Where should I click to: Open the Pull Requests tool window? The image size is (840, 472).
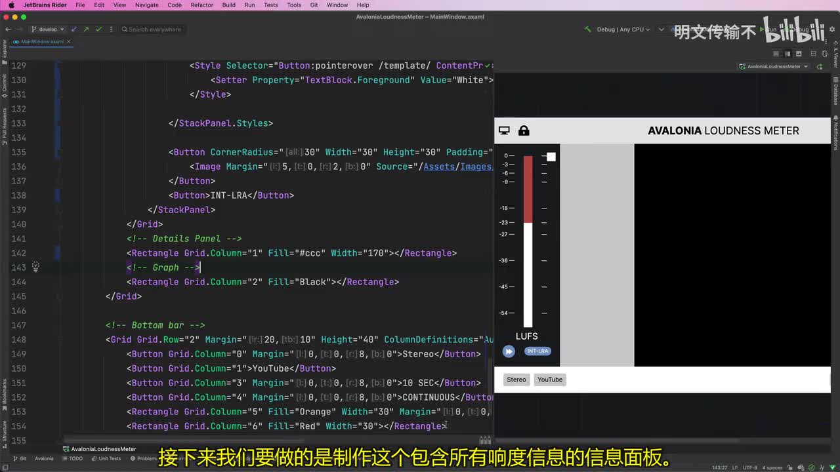pyautogui.click(x=4, y=127)
